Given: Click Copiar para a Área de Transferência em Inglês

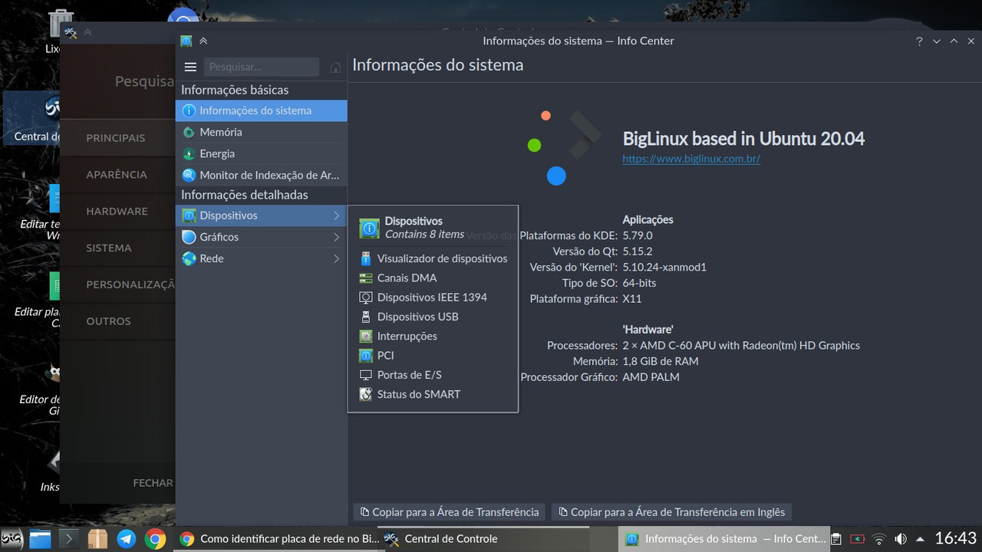Looking at the screenshot, I should tap(671, 512).
